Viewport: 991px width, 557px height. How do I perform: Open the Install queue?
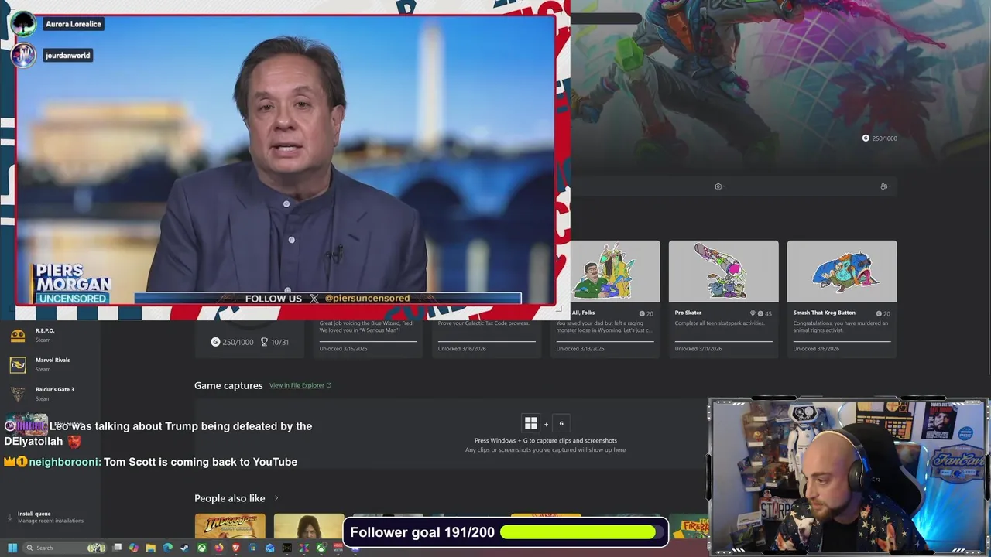(50, 517)
